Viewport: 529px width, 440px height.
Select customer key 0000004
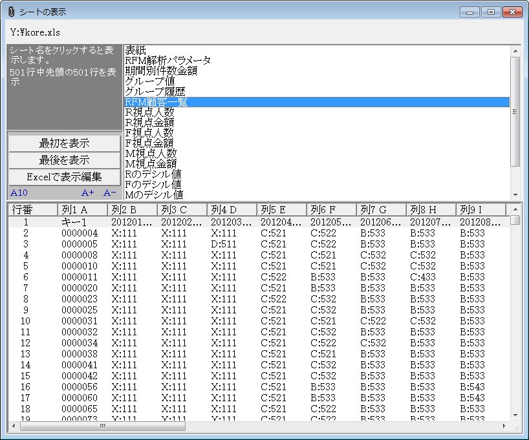coord(80,233)
